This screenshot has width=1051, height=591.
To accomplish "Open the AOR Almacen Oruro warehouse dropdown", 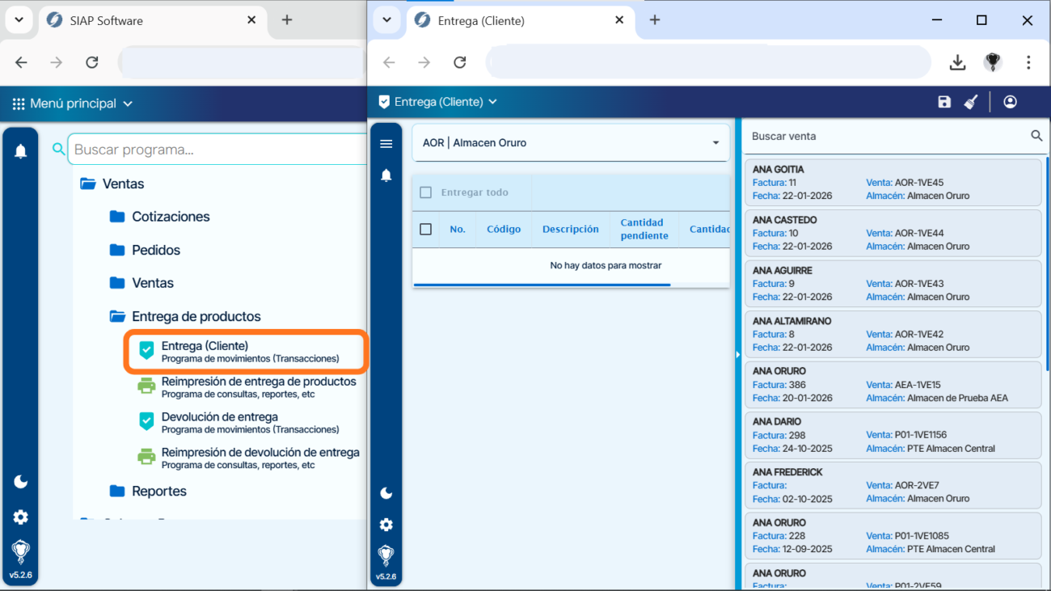I will tap(570, 143).
